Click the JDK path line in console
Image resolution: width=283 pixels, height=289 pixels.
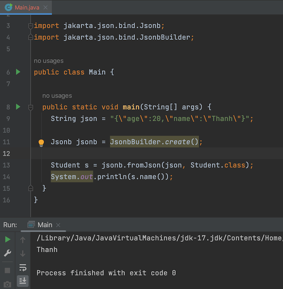point(160,238)
